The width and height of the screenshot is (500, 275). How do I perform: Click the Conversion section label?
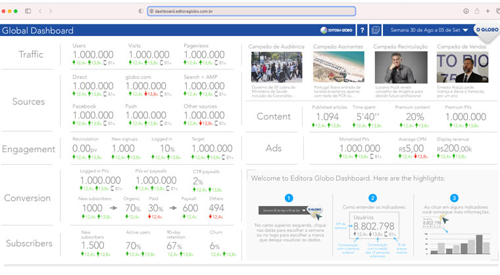tap(28, 198)
